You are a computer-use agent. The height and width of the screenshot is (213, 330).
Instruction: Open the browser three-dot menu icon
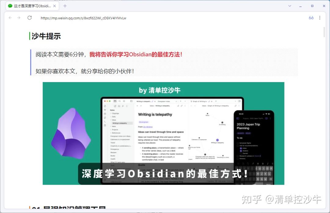click(x=320, y=18)
